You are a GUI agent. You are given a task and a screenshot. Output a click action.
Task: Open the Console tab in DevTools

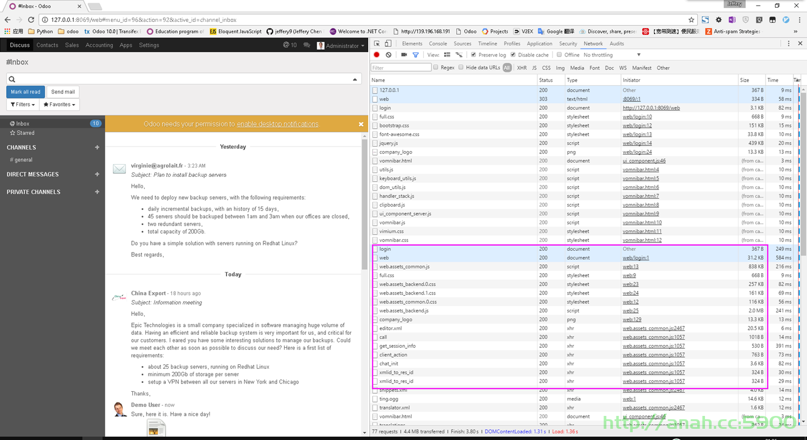click(x=438, y=44)
